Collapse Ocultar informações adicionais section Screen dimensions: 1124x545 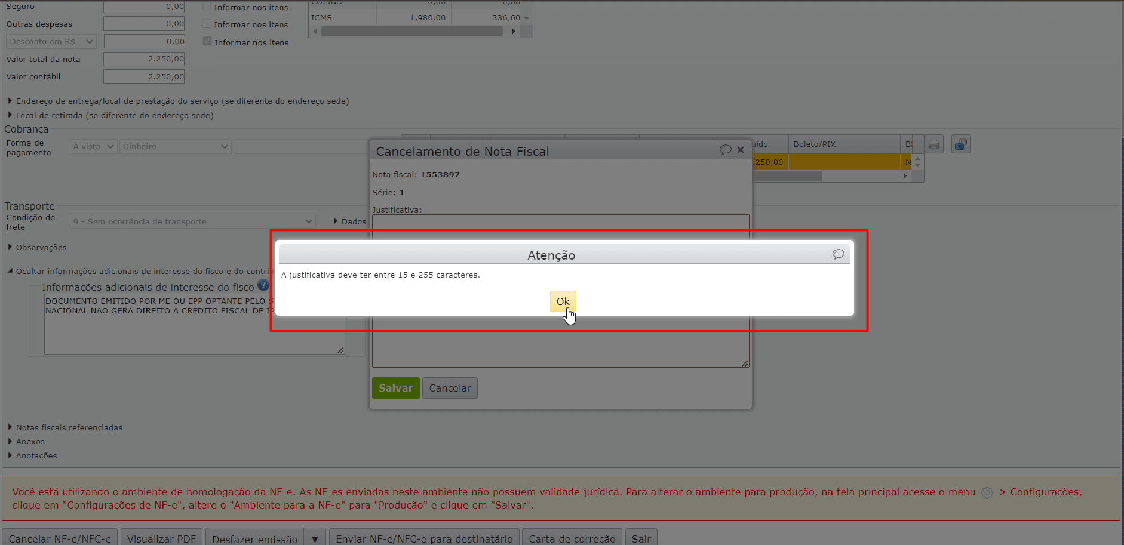point(140,271)
